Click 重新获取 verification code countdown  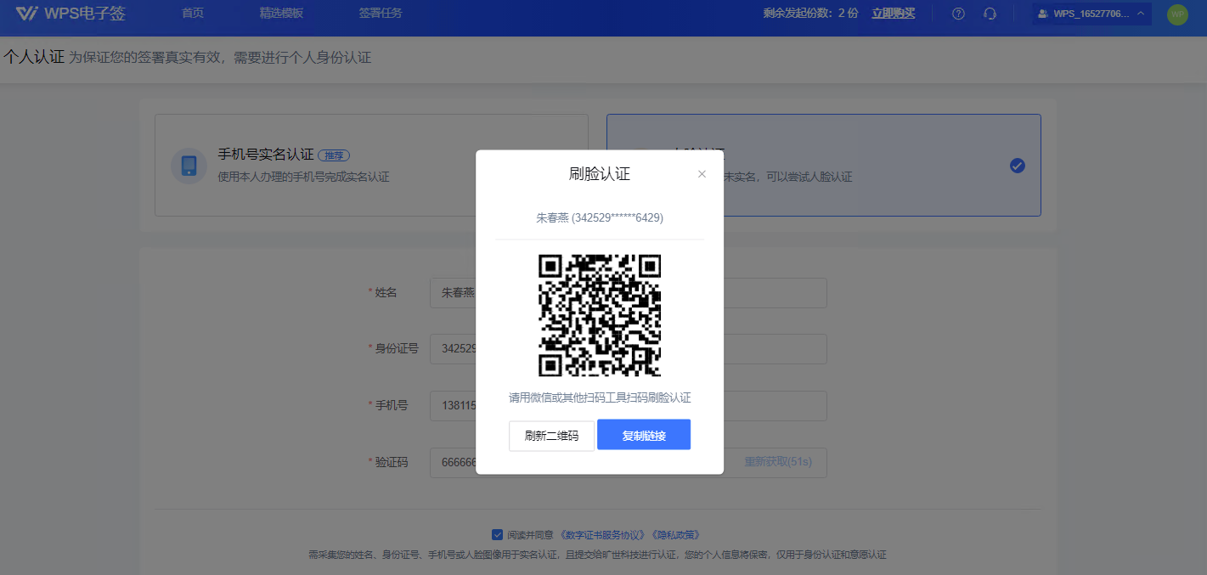click(x=778, y=462)
